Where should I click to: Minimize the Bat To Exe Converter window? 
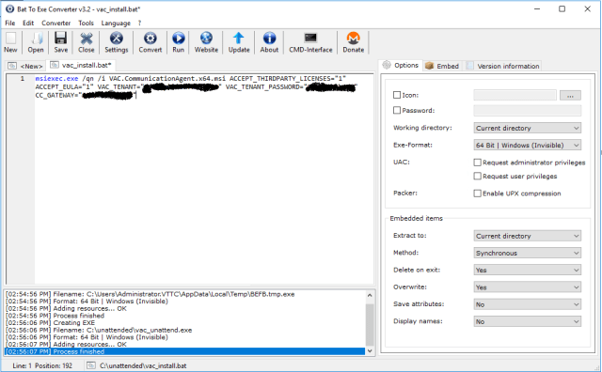point(537,8)
